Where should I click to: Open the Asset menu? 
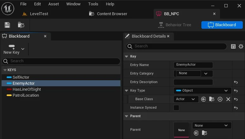tap(54, 4)
